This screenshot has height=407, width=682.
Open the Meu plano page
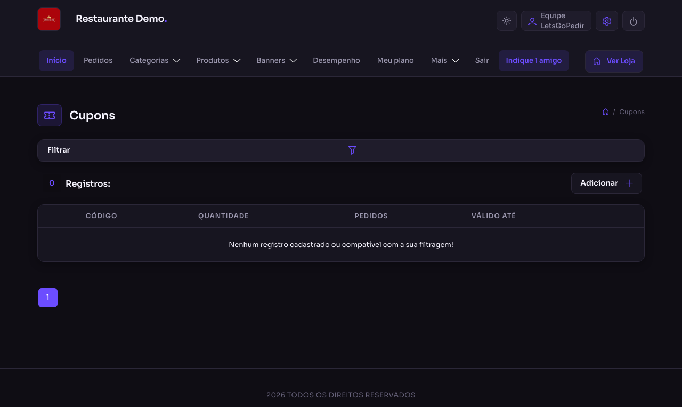(x=395, y=61)
